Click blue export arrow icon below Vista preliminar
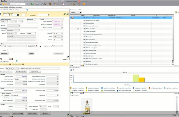This screenshot has height=117, width=179. click(68, 57)
